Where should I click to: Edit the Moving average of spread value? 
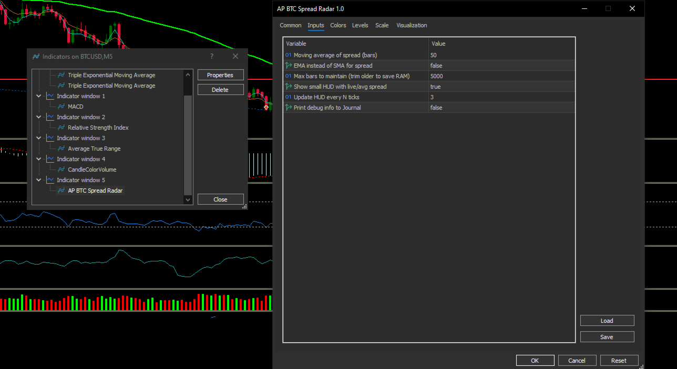click(501, 55)
